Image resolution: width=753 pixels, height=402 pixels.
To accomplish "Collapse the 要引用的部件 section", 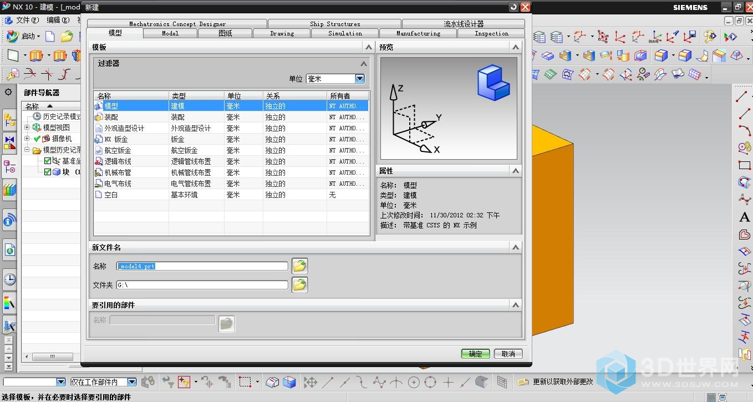I will tap(516, 305).
